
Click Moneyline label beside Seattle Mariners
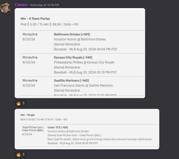click(x=30, y=81)
